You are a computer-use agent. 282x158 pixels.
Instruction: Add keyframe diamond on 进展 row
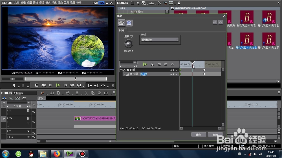click(x=174, y=74)
